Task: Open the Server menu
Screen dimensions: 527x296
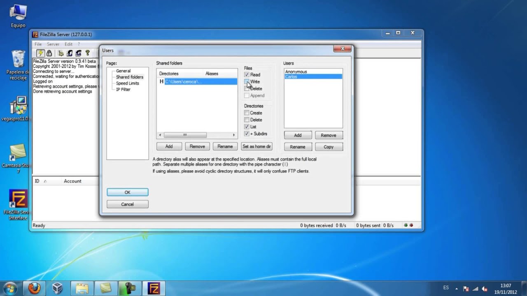Action: click(53, 44)
